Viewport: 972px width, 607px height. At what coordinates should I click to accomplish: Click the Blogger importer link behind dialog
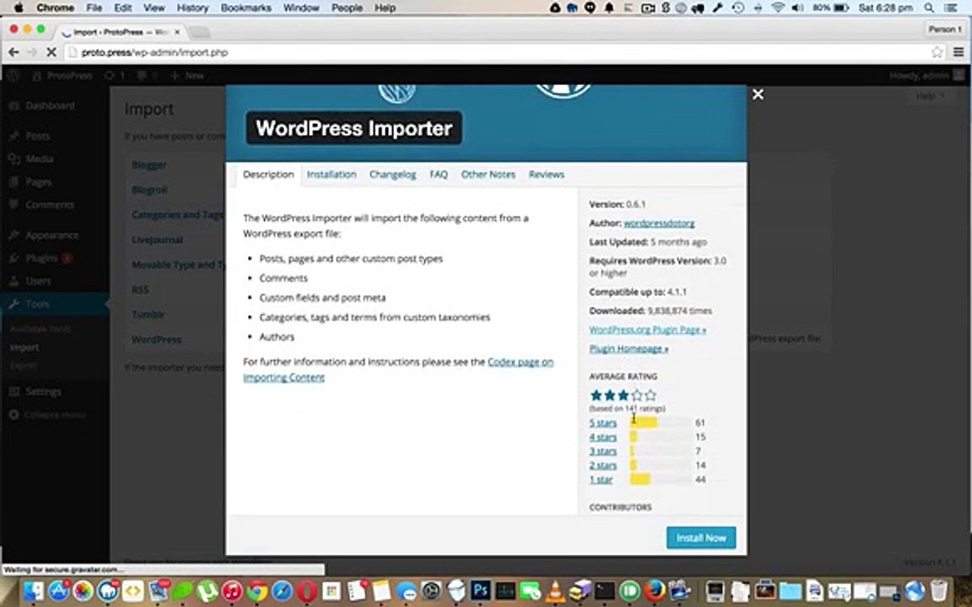click(148, 164)
